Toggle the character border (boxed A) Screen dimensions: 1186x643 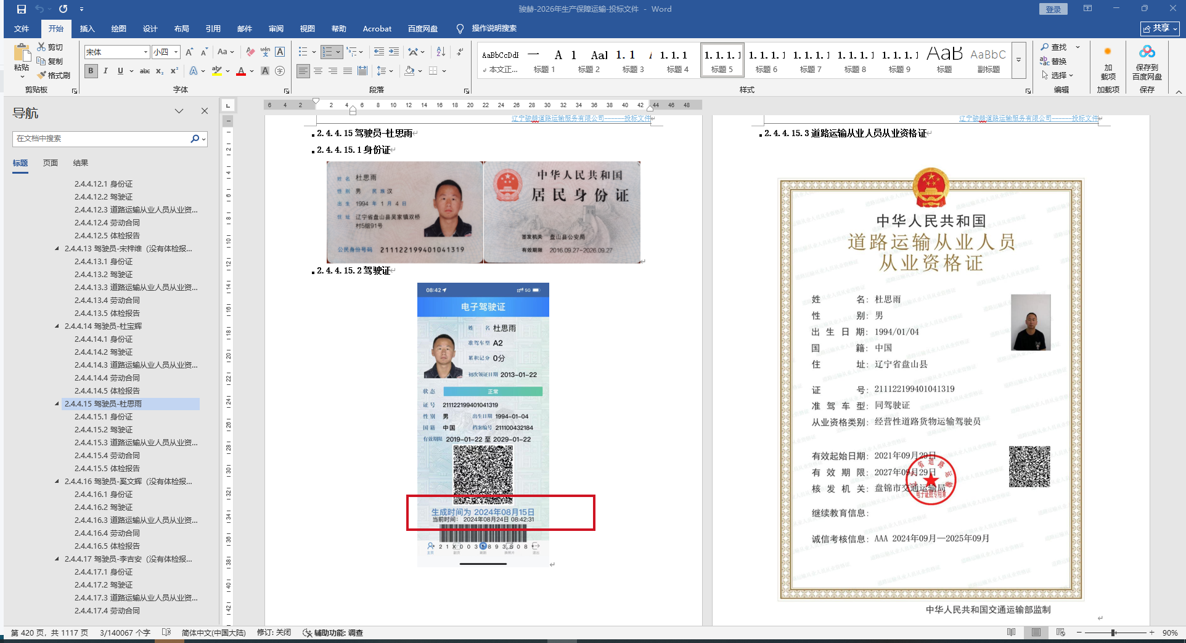click(x=280, y=52)
